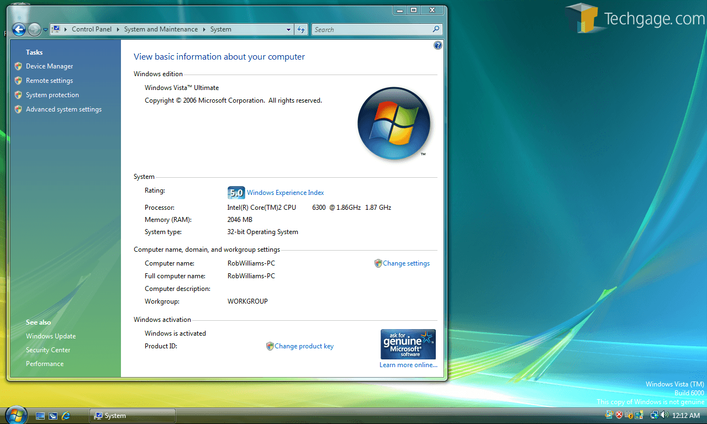Maximize the System window
The height and width of the screenshot is (424, 707).
coord(414,10)
